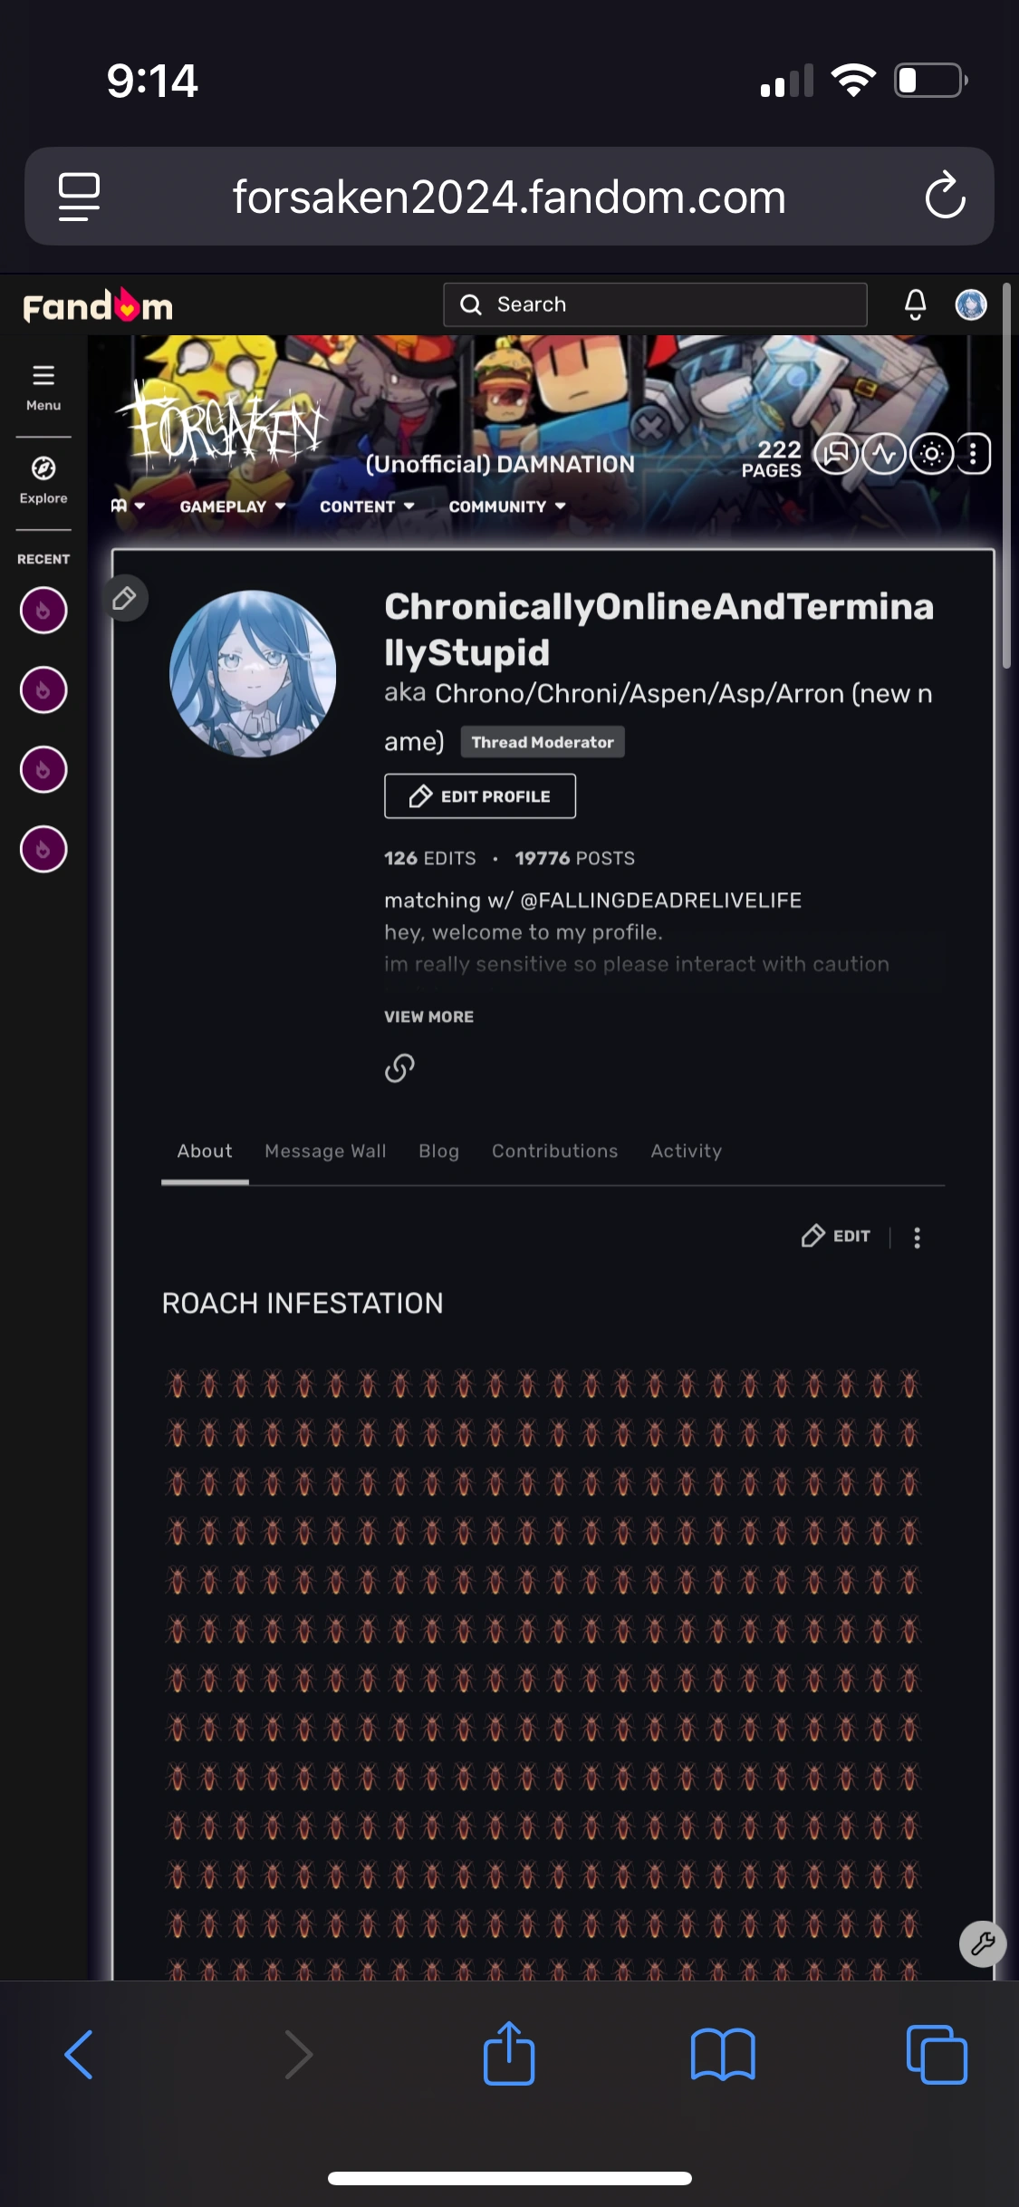Viewport: 1019px width, 2207px height.
Task: Open the three-dot menu beside EDIT
Action: click(x=917, y=1238)
